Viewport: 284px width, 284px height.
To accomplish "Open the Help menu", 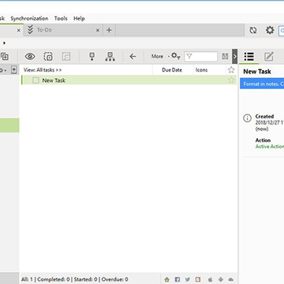I will pos(79,18).
